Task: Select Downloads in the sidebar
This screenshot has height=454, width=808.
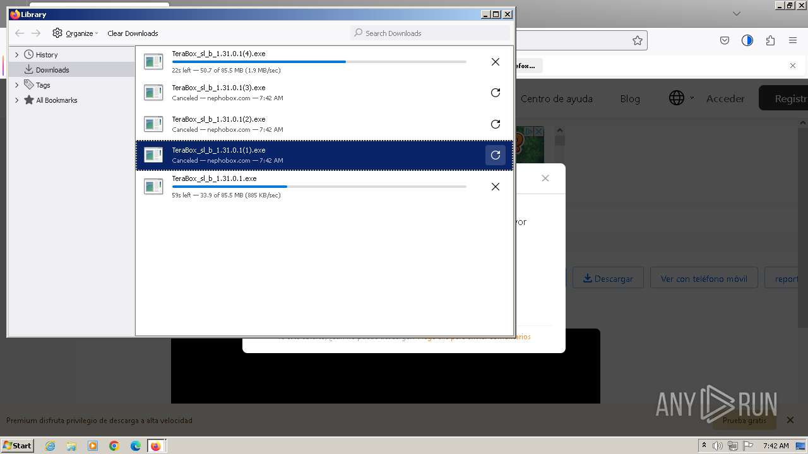Action: pos(52,70)
